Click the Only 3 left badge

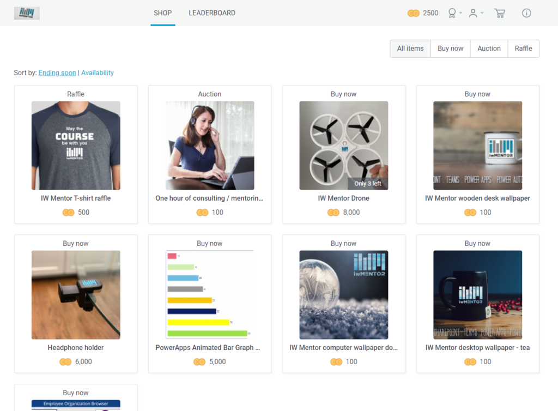click(x=368, y=184)
